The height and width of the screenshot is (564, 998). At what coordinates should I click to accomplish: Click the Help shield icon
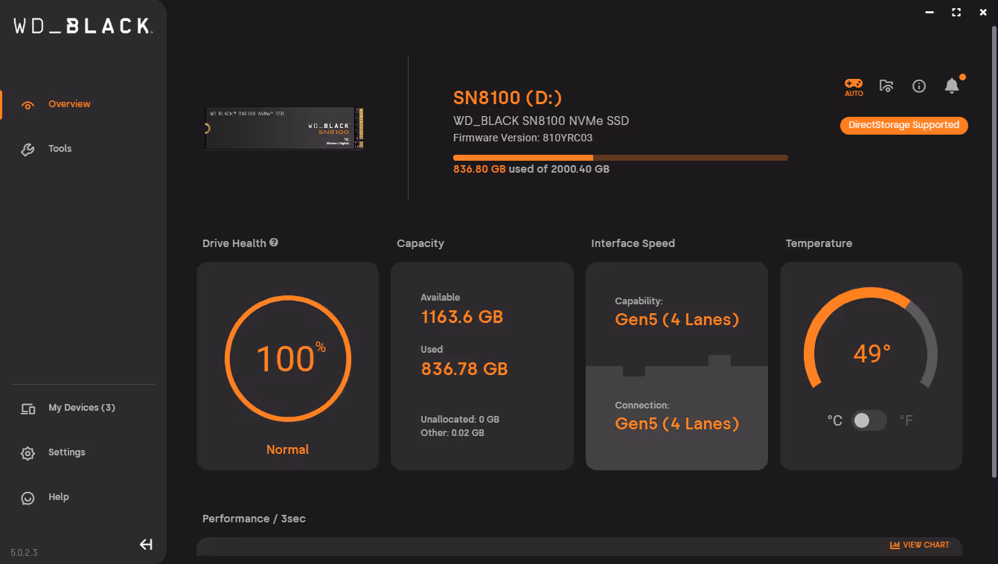pyautogui.click(x=28, y=497)
